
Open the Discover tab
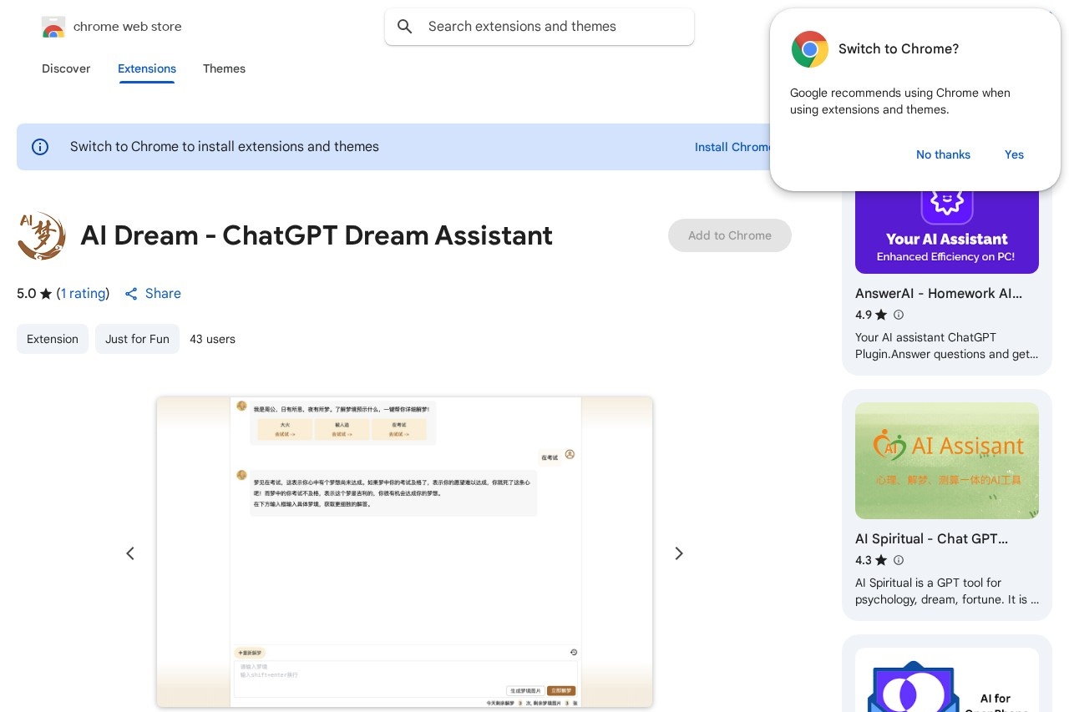66,68
